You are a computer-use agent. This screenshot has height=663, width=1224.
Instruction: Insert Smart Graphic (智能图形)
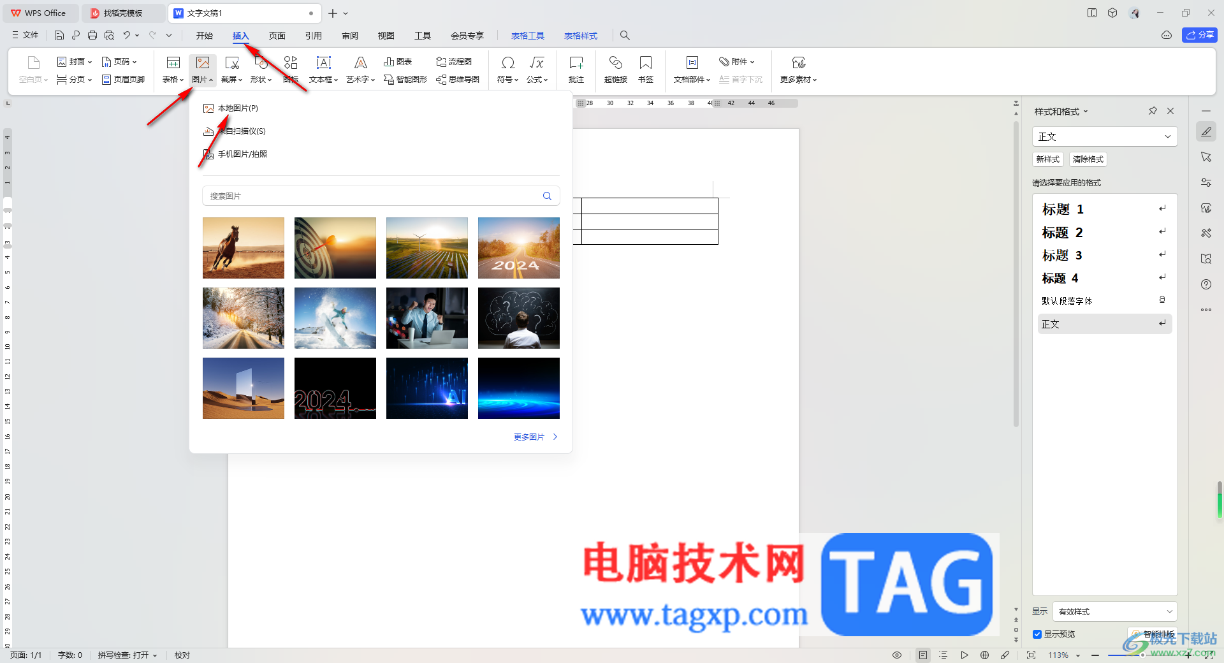(x=405, y=80)
